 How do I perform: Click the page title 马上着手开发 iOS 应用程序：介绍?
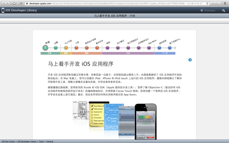114,16
